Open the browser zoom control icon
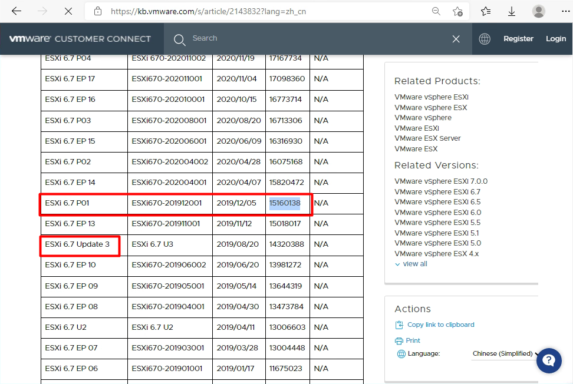573x384 pixels. point(436,11)
